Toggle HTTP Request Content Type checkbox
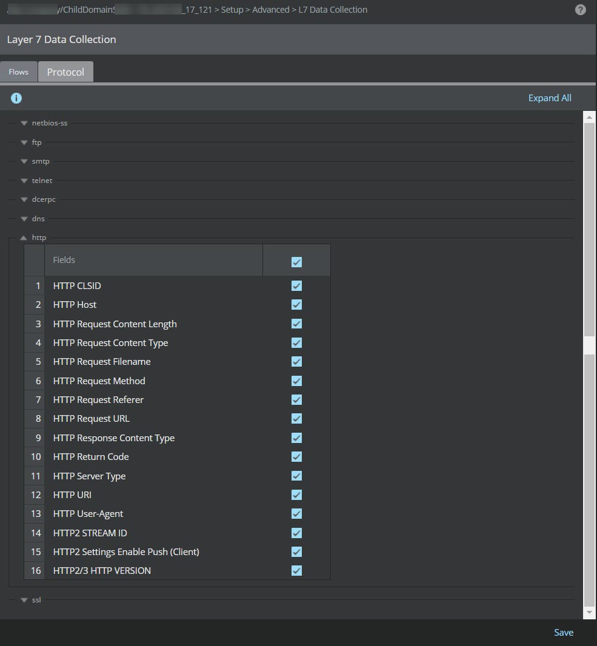This screenshot has height=646, width=597. click(x=296, y=343)
